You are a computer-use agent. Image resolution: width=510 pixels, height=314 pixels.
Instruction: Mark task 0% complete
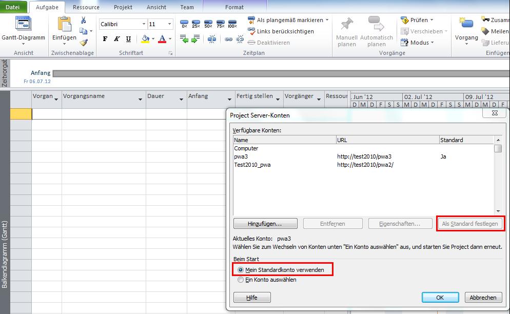184,24
